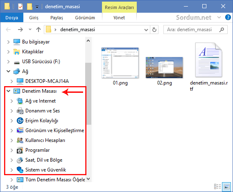Select the Kitaplıklar libraries icon

click(17, 52)
